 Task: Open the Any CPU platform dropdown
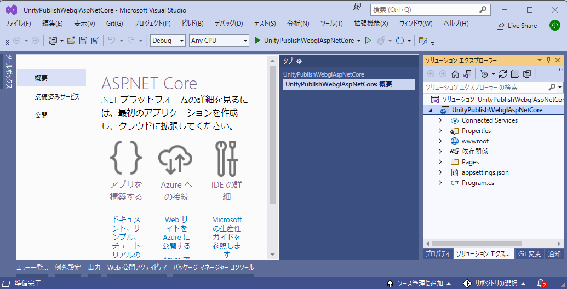pos(219,41)
